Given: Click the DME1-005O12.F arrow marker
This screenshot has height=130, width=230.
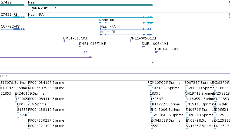Looking at the screenshot, I should [x=130, y=41].
